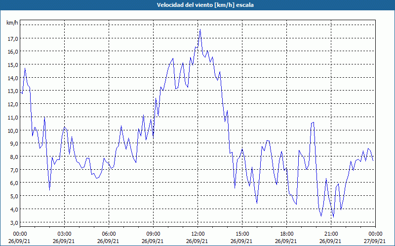The width and height of the screenshot is (395, 246).
Task: Select the '06:00' time label
Action: pos(109,234)
